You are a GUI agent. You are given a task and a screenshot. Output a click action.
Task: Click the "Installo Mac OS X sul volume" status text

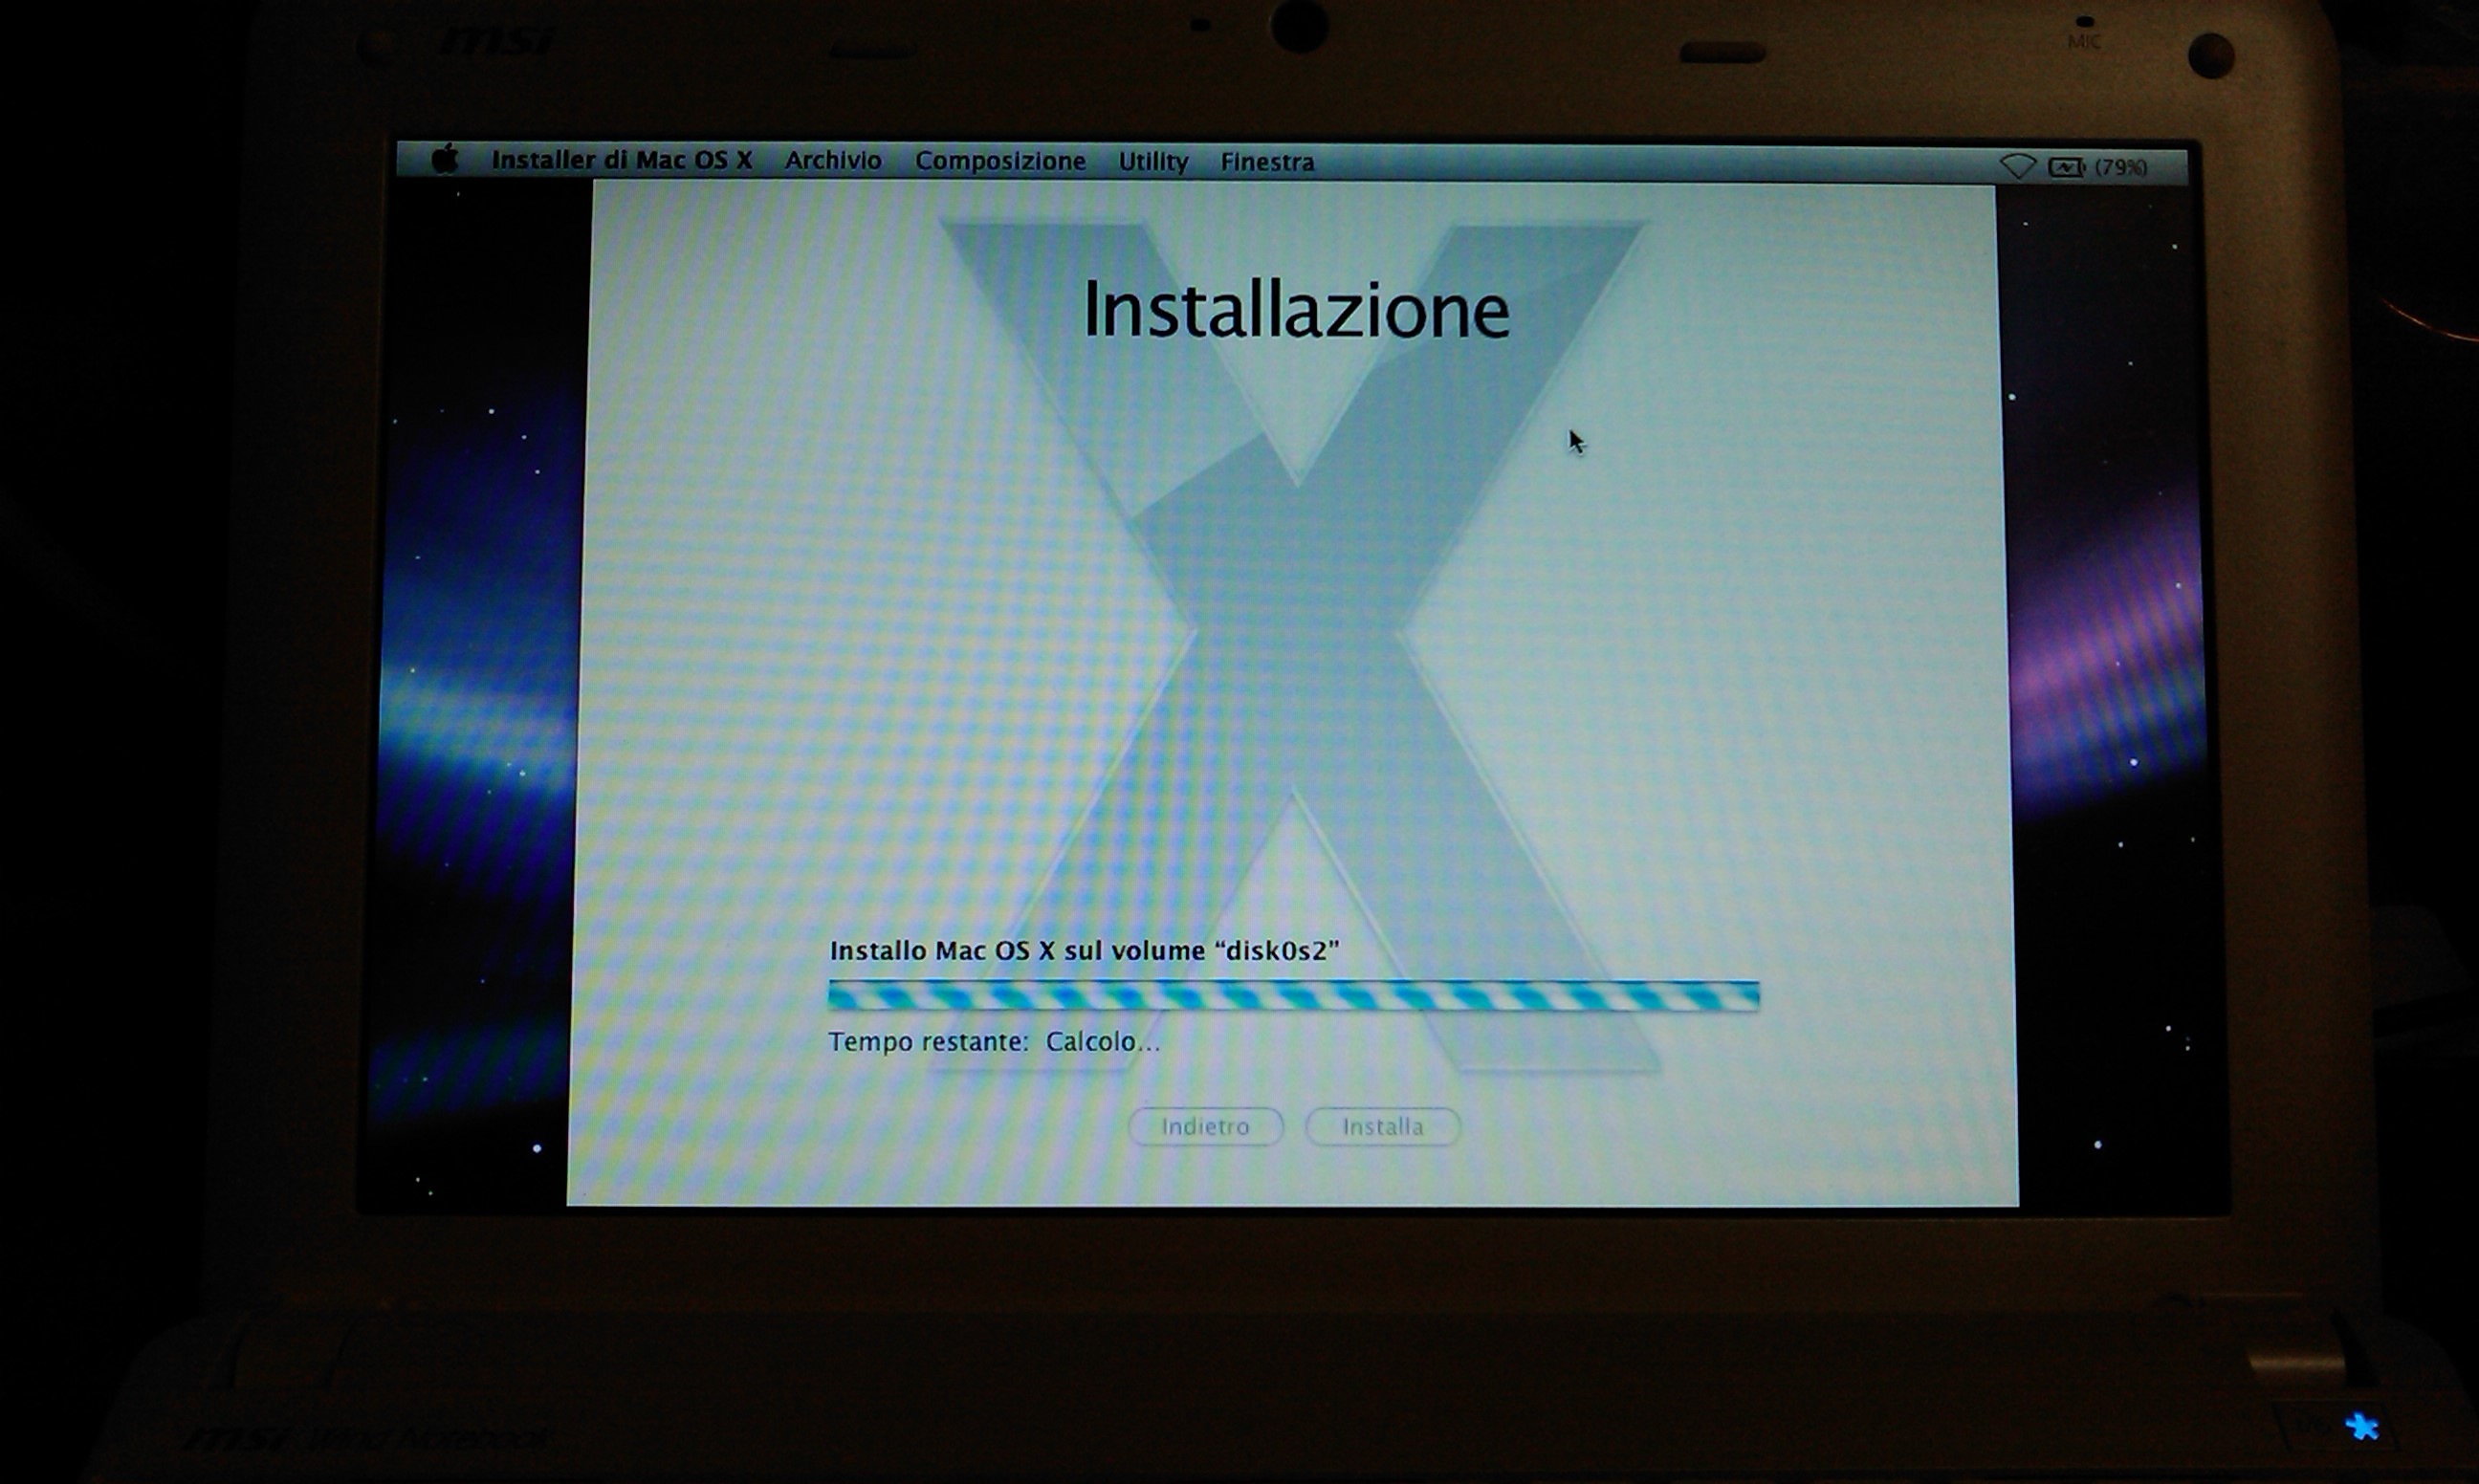[1084, 951]
